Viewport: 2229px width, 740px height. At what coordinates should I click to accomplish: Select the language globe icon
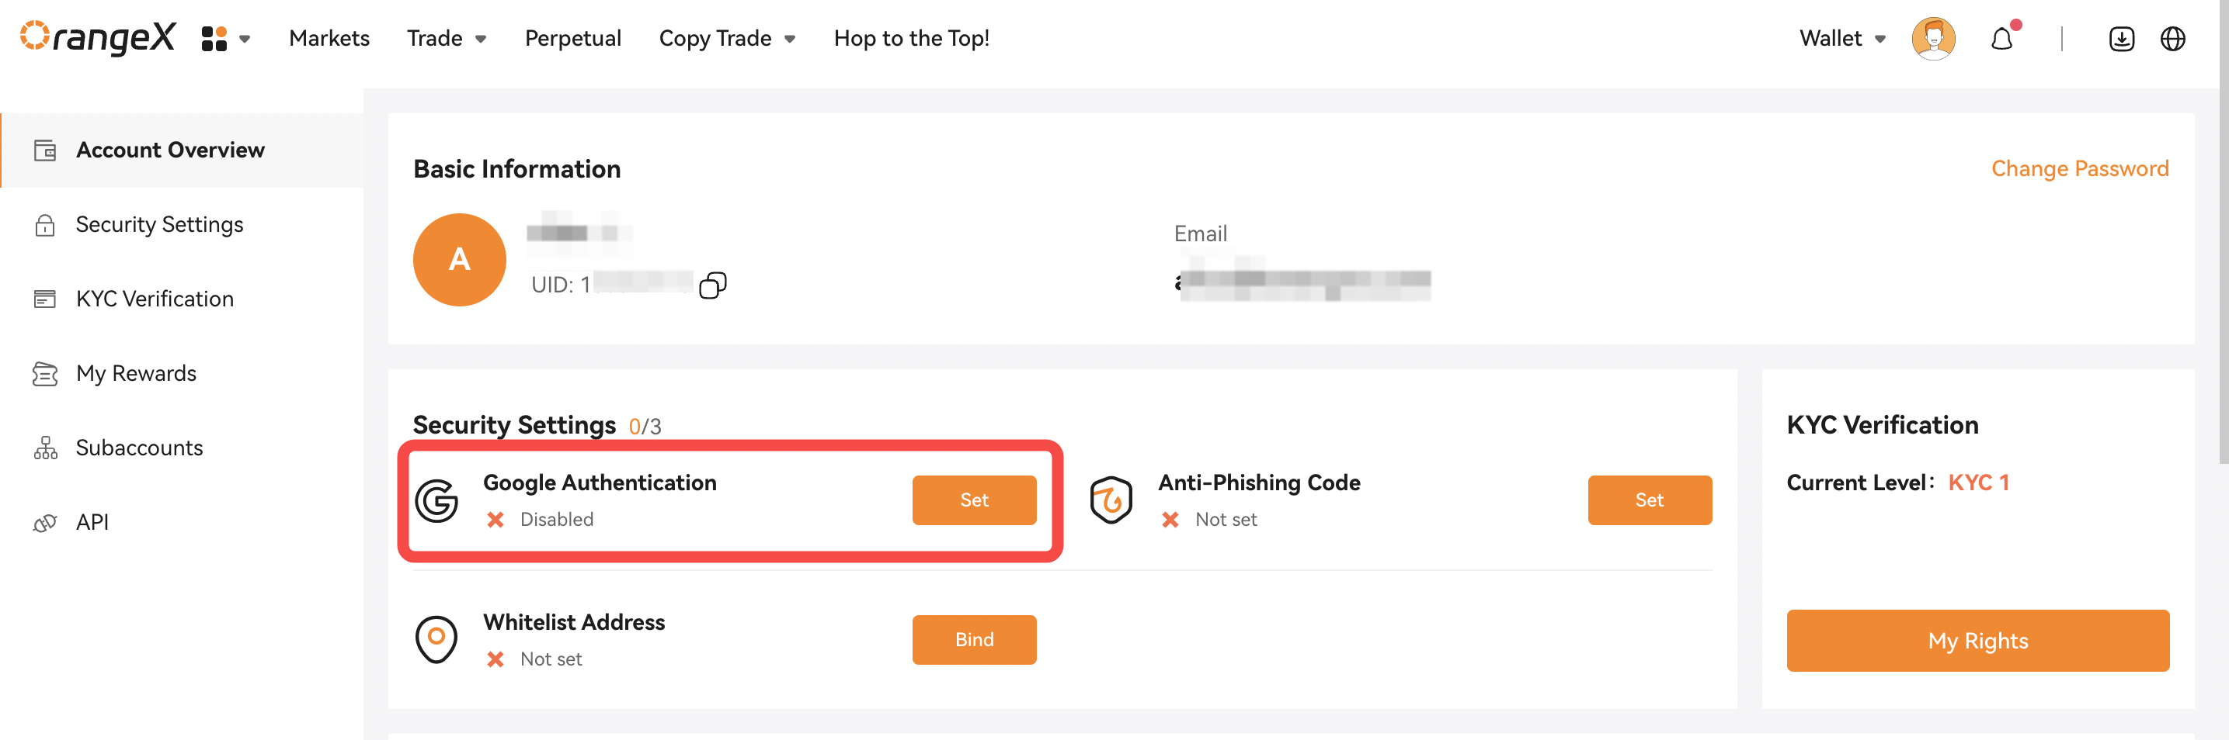[x=2173, y=39]
